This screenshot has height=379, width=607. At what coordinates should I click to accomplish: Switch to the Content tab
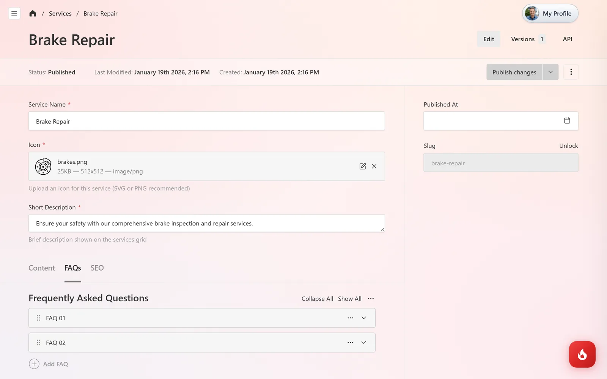coord(42,268)
